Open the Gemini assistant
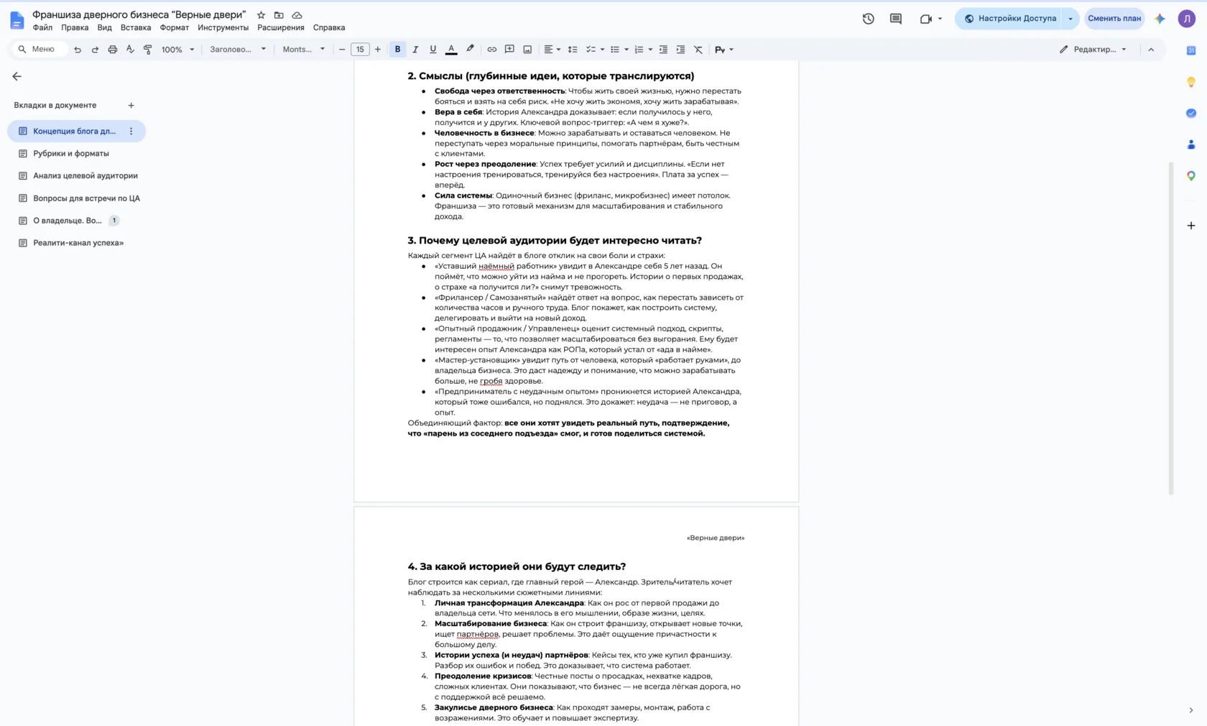 [x=1160, y=19]
